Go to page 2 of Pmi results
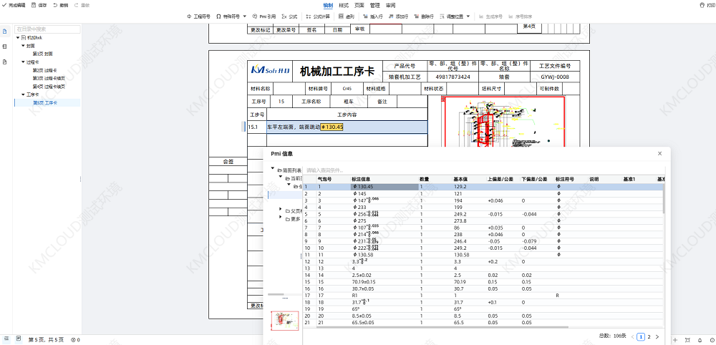716x345 pixels. [x=649, y=337]
